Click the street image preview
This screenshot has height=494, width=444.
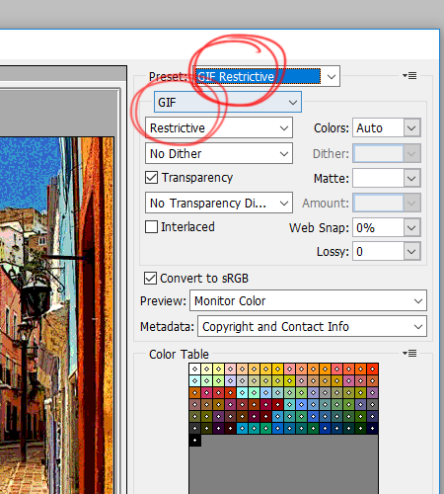point(56,315)
